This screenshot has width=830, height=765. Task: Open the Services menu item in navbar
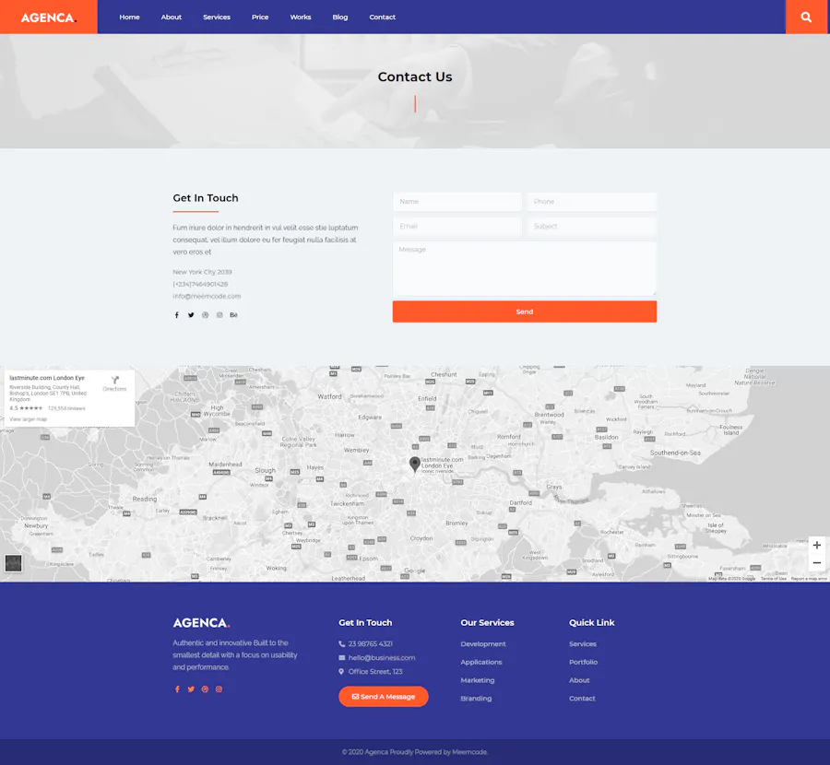click(217, 17)
